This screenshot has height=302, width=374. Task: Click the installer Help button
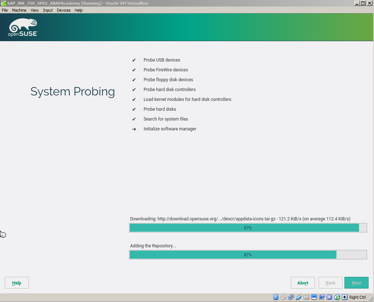[17, 283]
